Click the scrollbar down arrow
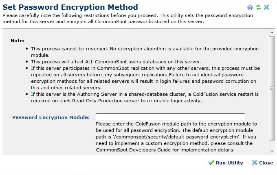The image size is (277, 175). pos(272,151)
